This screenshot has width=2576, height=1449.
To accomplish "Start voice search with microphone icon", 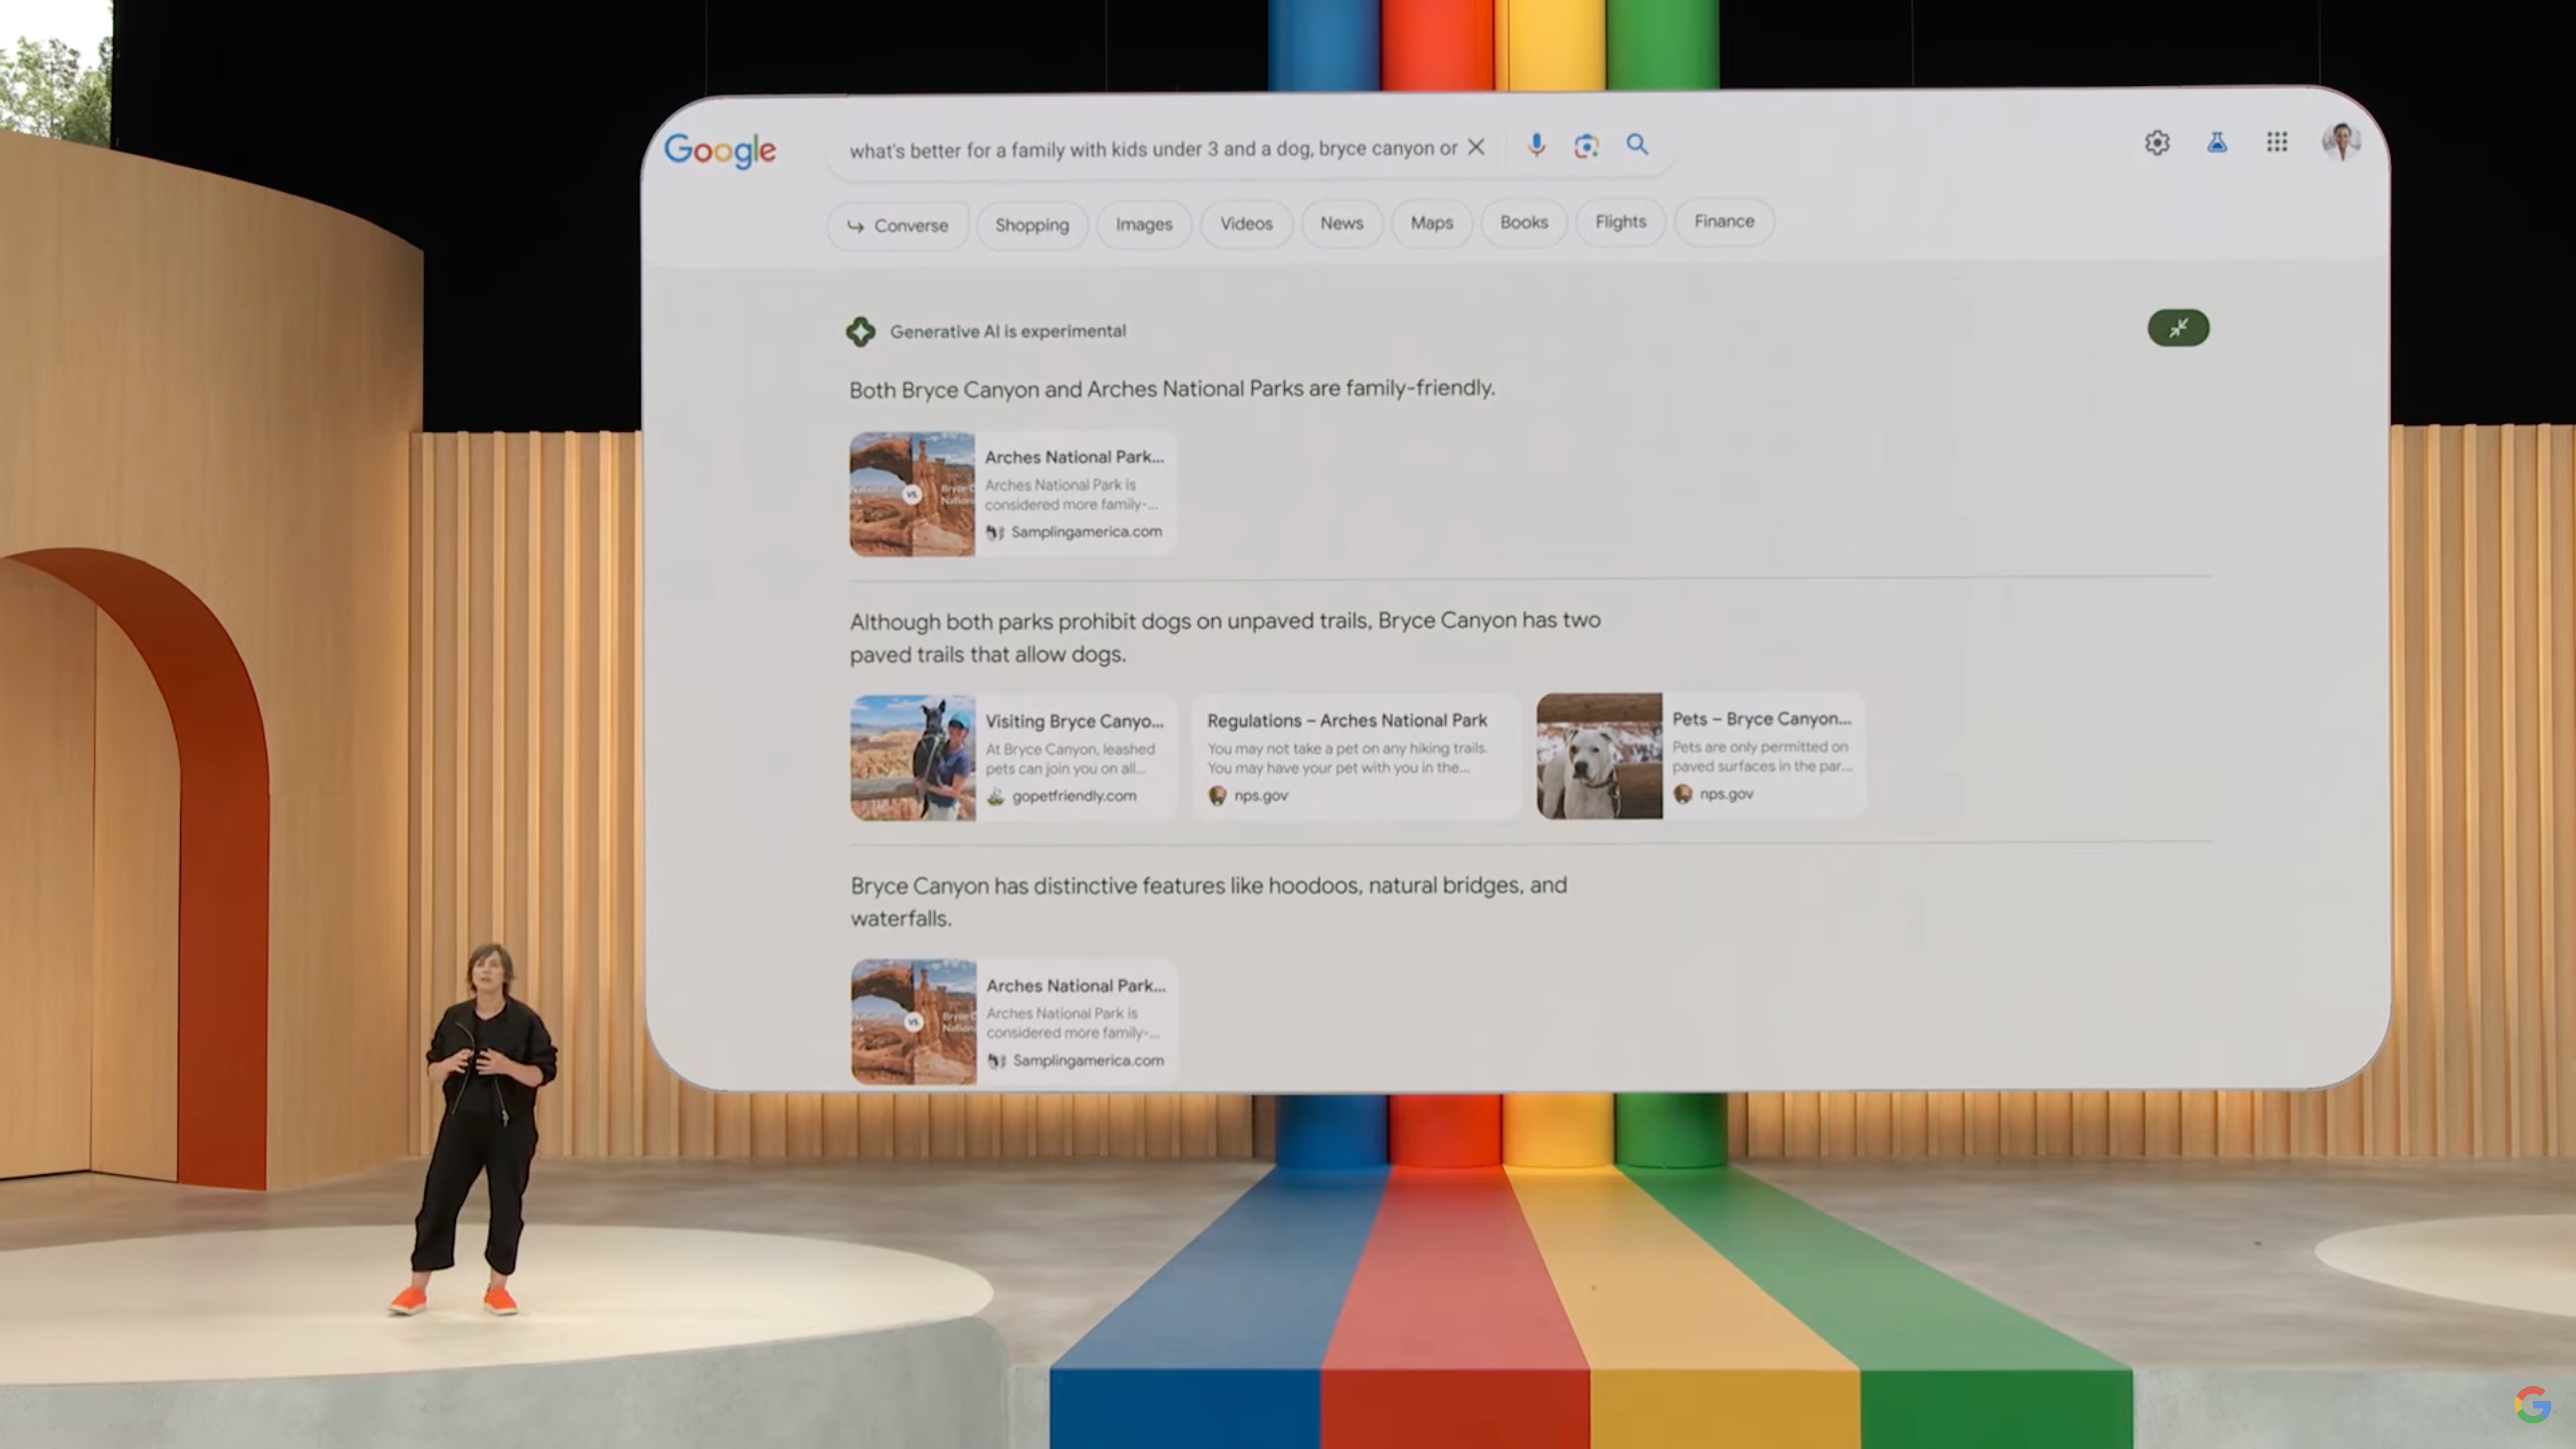I will pos(1536,146).
